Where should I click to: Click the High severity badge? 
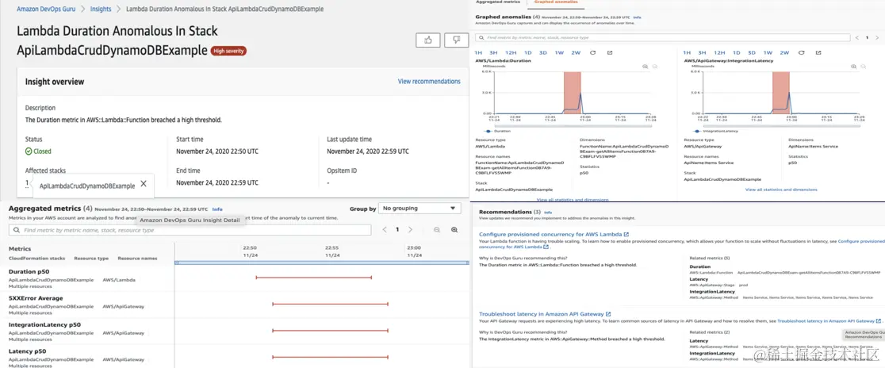click(228, 51)
